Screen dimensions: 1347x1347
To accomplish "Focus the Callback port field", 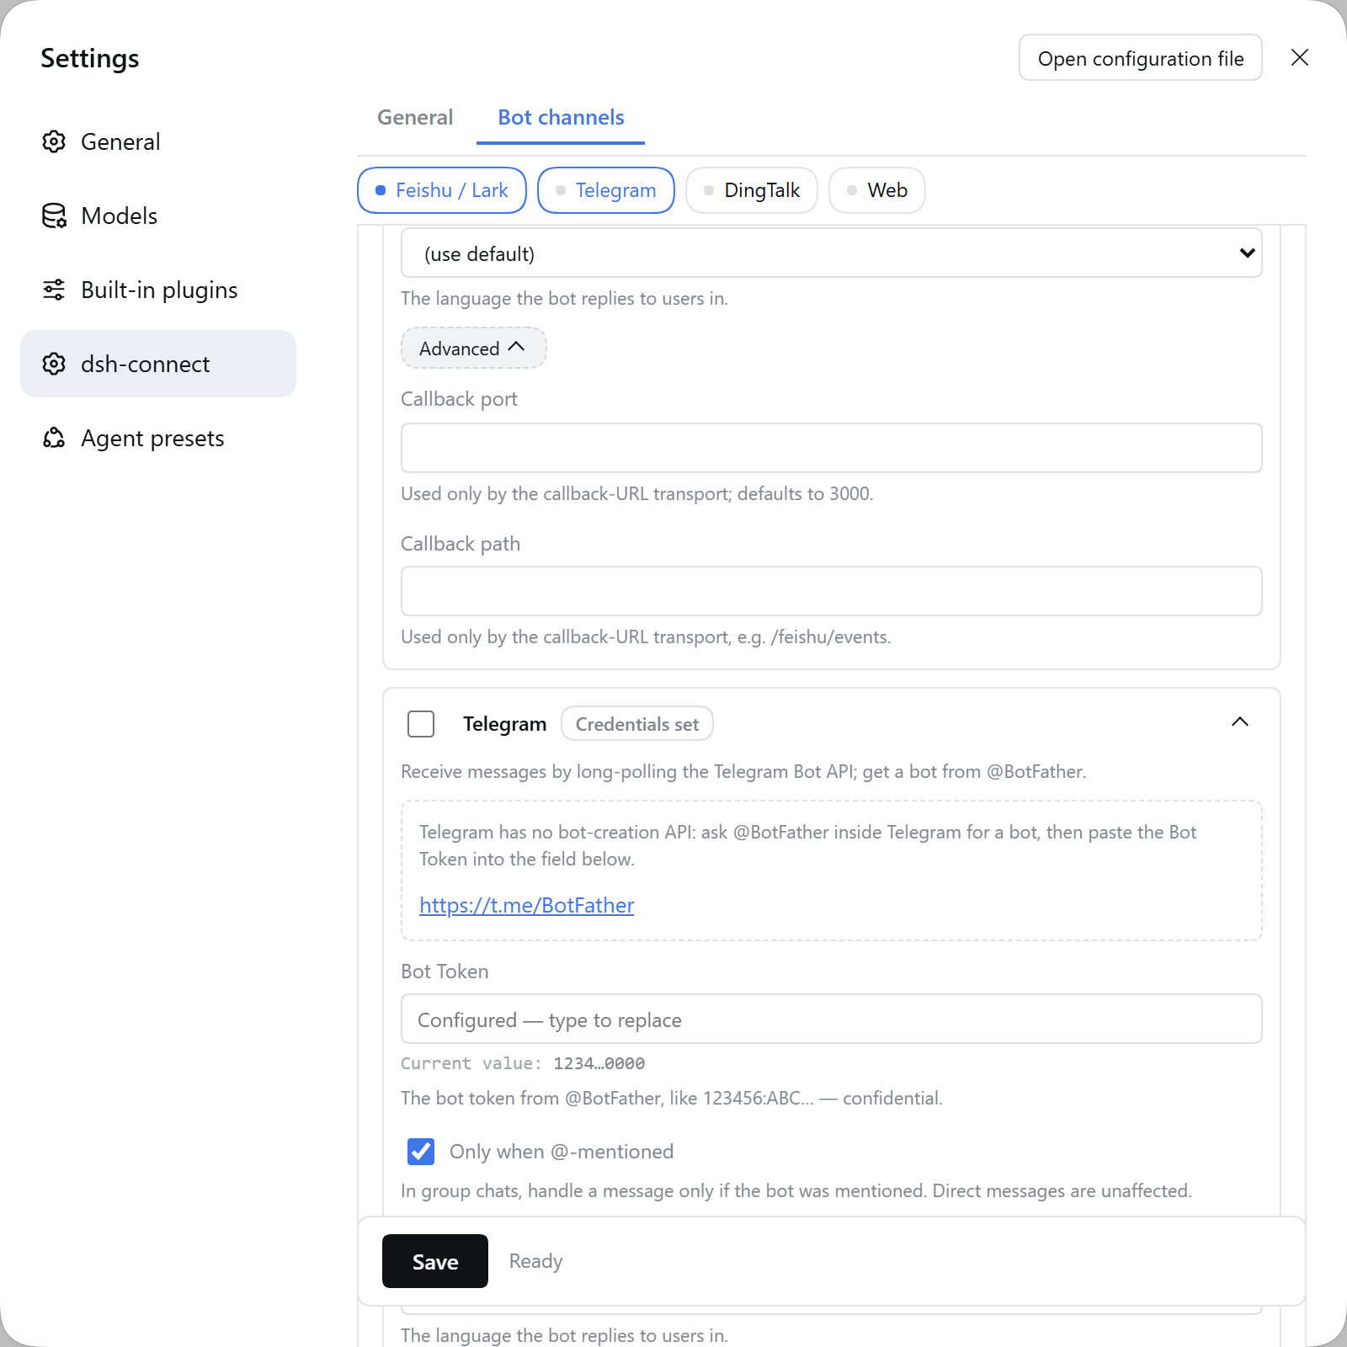I will click(832, 448).
